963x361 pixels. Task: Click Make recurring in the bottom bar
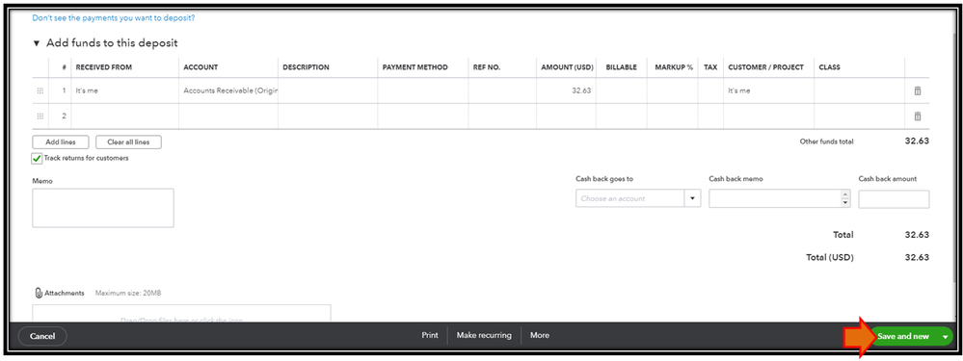[x=484, y=335]
